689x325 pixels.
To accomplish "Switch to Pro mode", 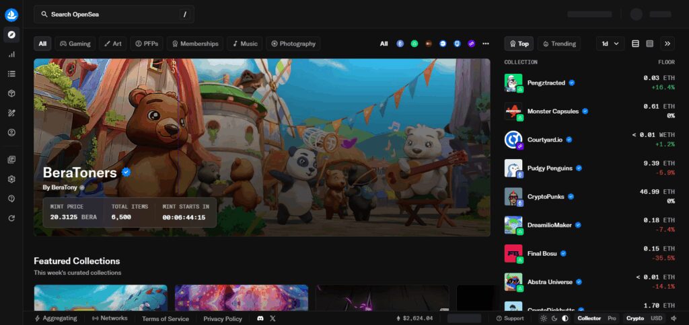I will tap(612, 318).
